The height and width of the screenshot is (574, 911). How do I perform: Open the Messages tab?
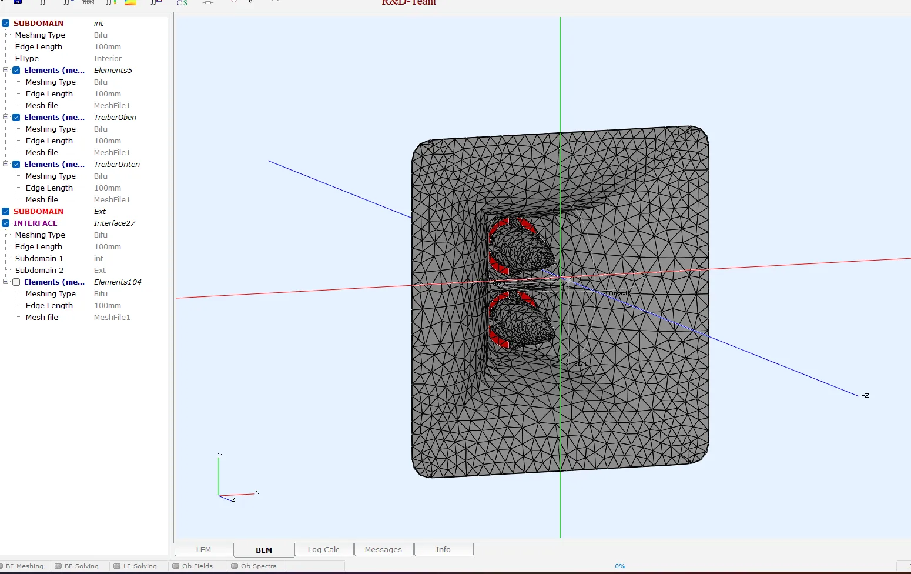[x=384, y=550]
